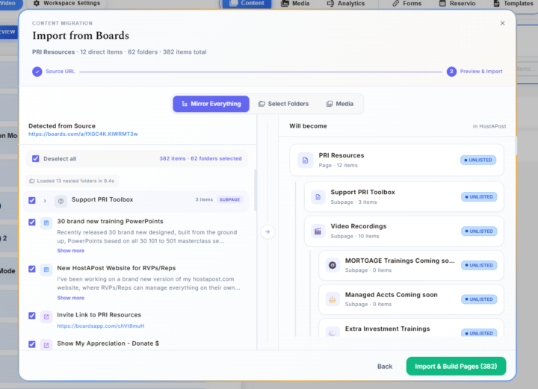Image resolution: width=538 pixels, height=389 pixels.
Task: Click the PRI Resources page icon
Action: click(306, 160)
